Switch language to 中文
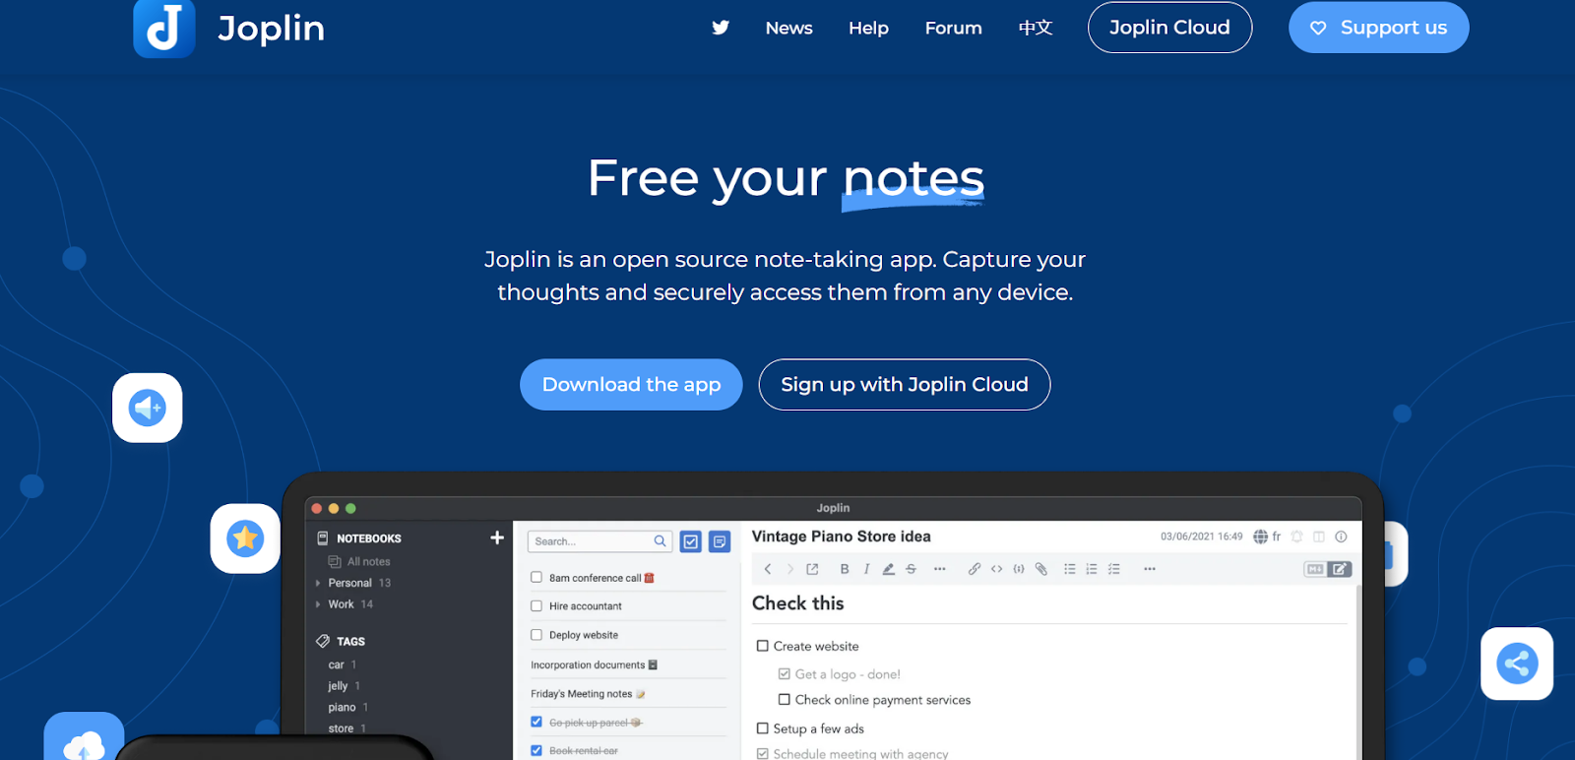 pyautogui.click(x=1036, y=28)
